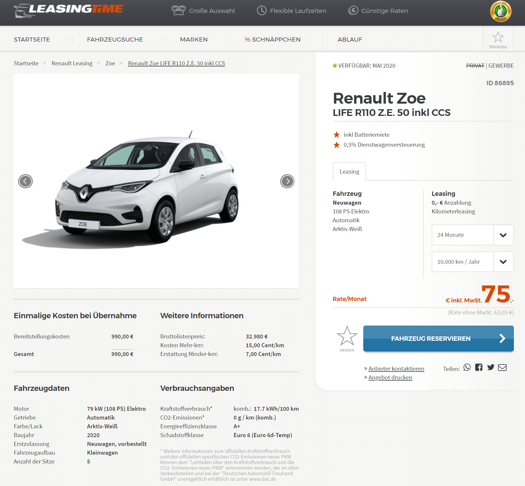Click the Kleinwagen body type value
The width and height of the screenshot is (525, 486).
[x=102, y=453]
